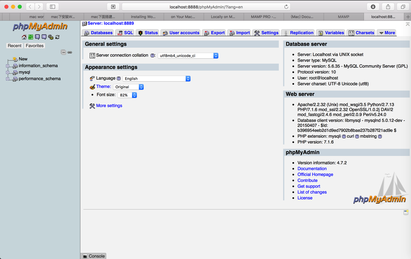Open the Get support link
The width and height of the screenshot is (411, 259).
pyautogui.click(x=309, y=186)
